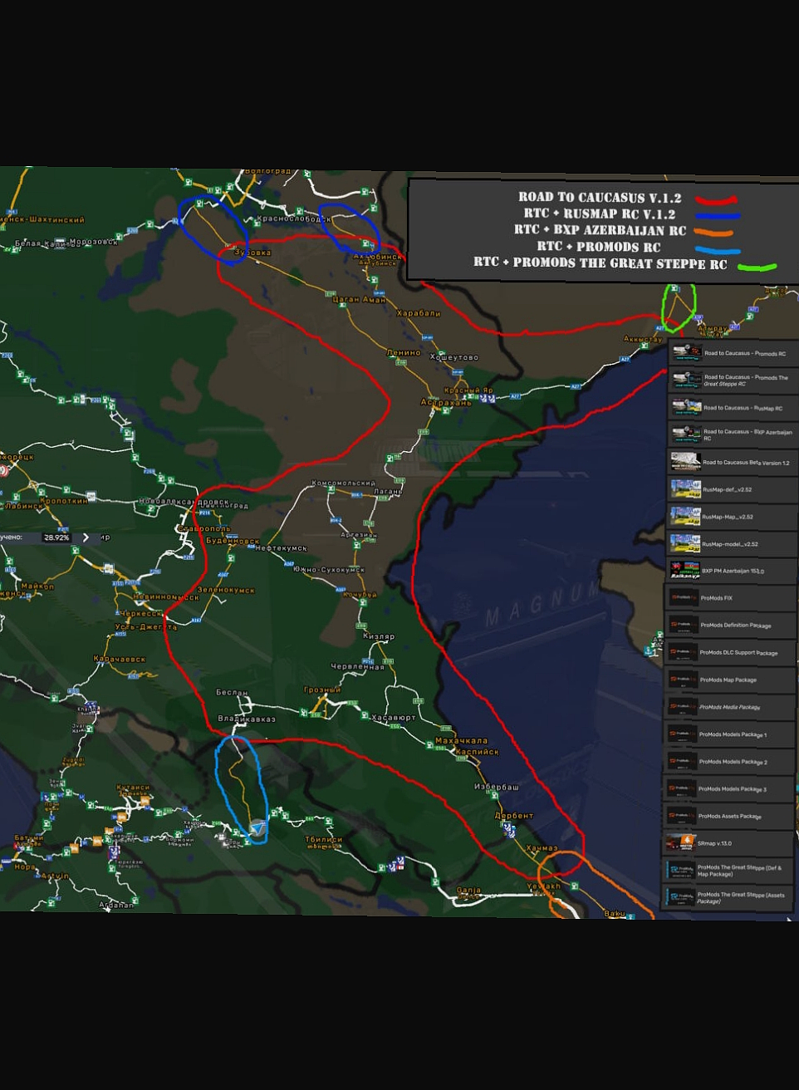The width and height of the screenshot is (799, 1090).
Task: Select the Тбилиси city label
Action: tap(324, 839)
